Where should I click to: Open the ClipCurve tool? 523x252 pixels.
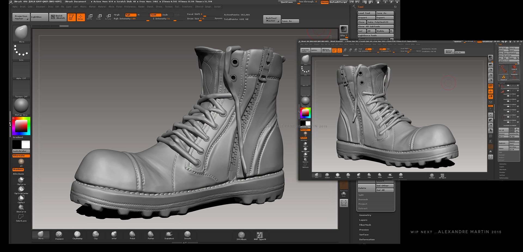[21, 180]
